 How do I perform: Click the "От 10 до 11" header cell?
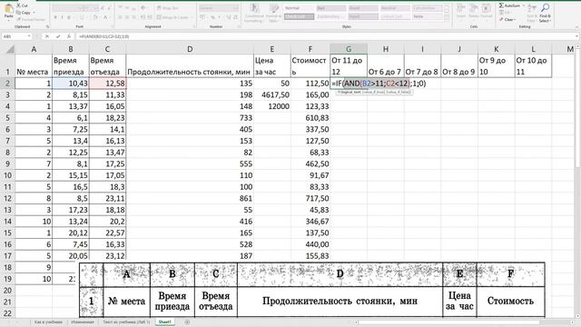533,65
